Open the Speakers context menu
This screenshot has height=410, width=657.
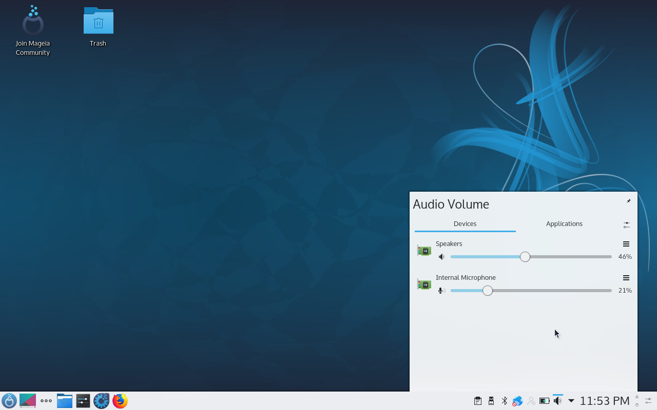(626, 244)
